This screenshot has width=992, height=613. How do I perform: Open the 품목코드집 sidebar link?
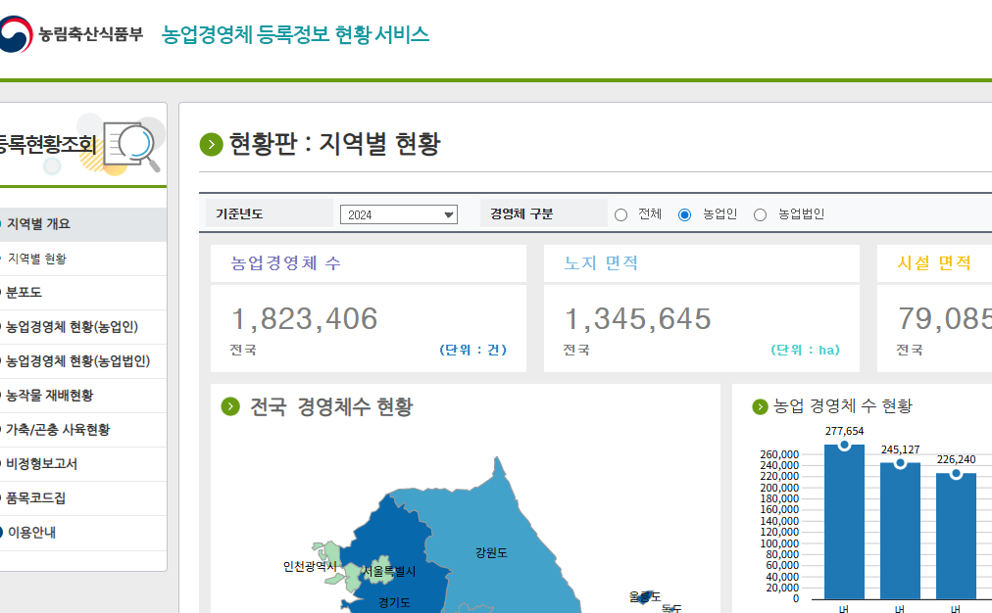coord(42,498)
